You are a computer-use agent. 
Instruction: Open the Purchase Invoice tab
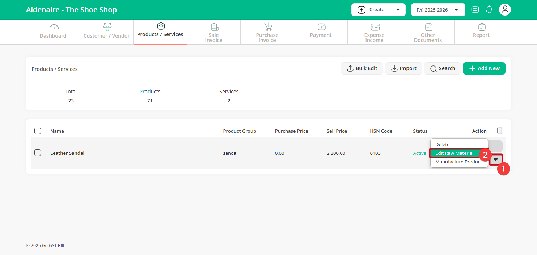[267, 32]
